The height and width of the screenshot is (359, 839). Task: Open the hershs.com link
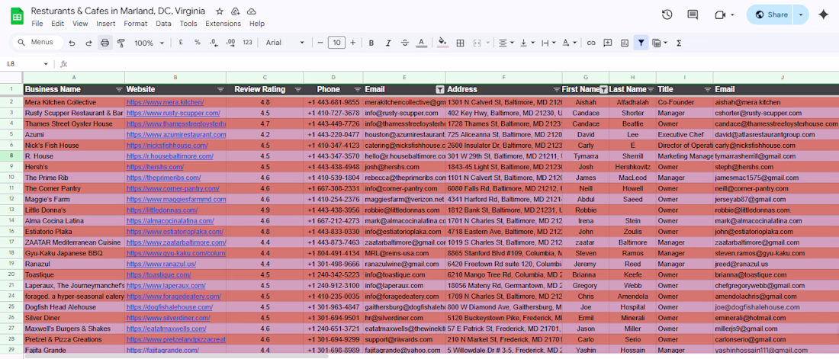154,167
